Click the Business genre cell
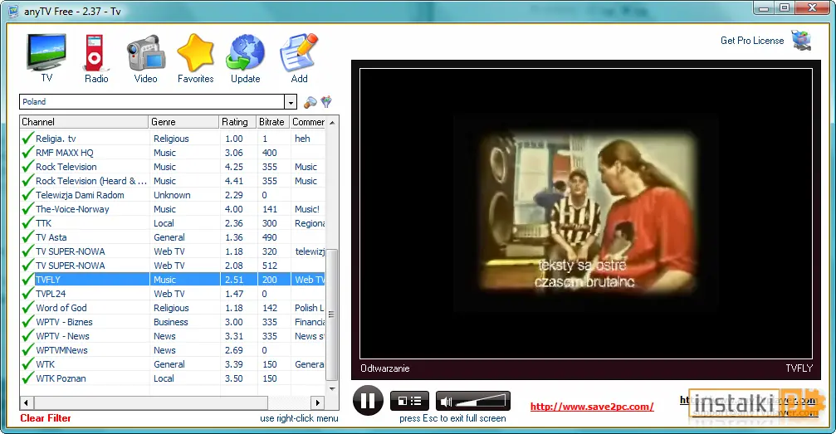This screenshot has width=836, height=434. click(171, 322)
